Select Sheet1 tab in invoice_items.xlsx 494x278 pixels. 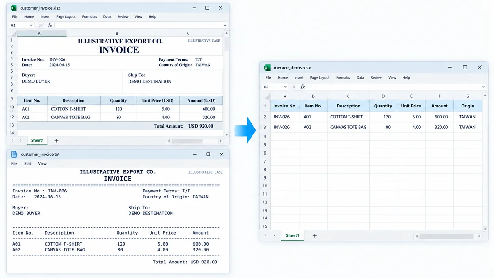coord(292,235)
